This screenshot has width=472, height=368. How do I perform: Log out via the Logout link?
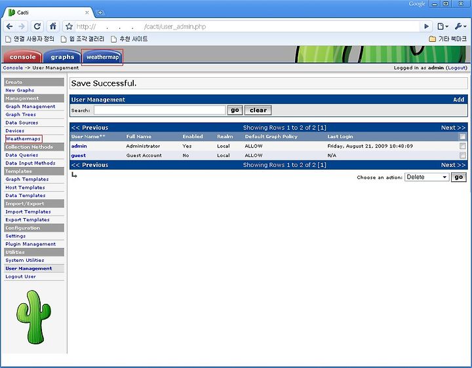457,68
